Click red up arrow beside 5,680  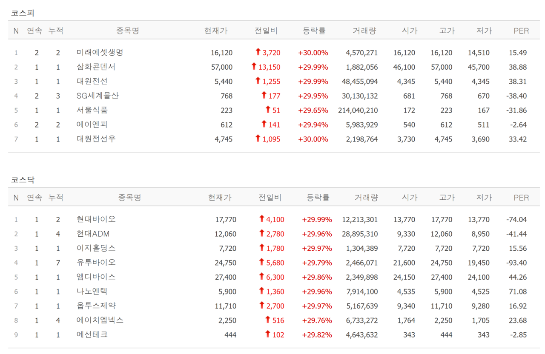[x=261, y=262]
